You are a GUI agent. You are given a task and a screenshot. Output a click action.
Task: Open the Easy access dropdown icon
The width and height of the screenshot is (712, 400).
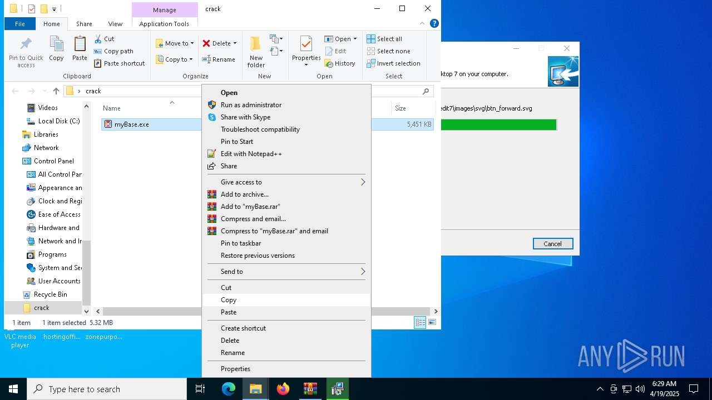(x=276, y=52)
